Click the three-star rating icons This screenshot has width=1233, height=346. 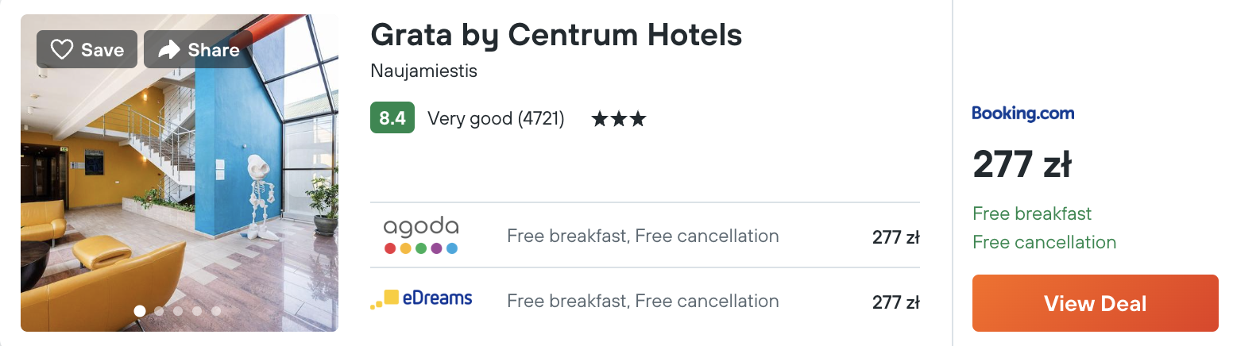point(618,119)
